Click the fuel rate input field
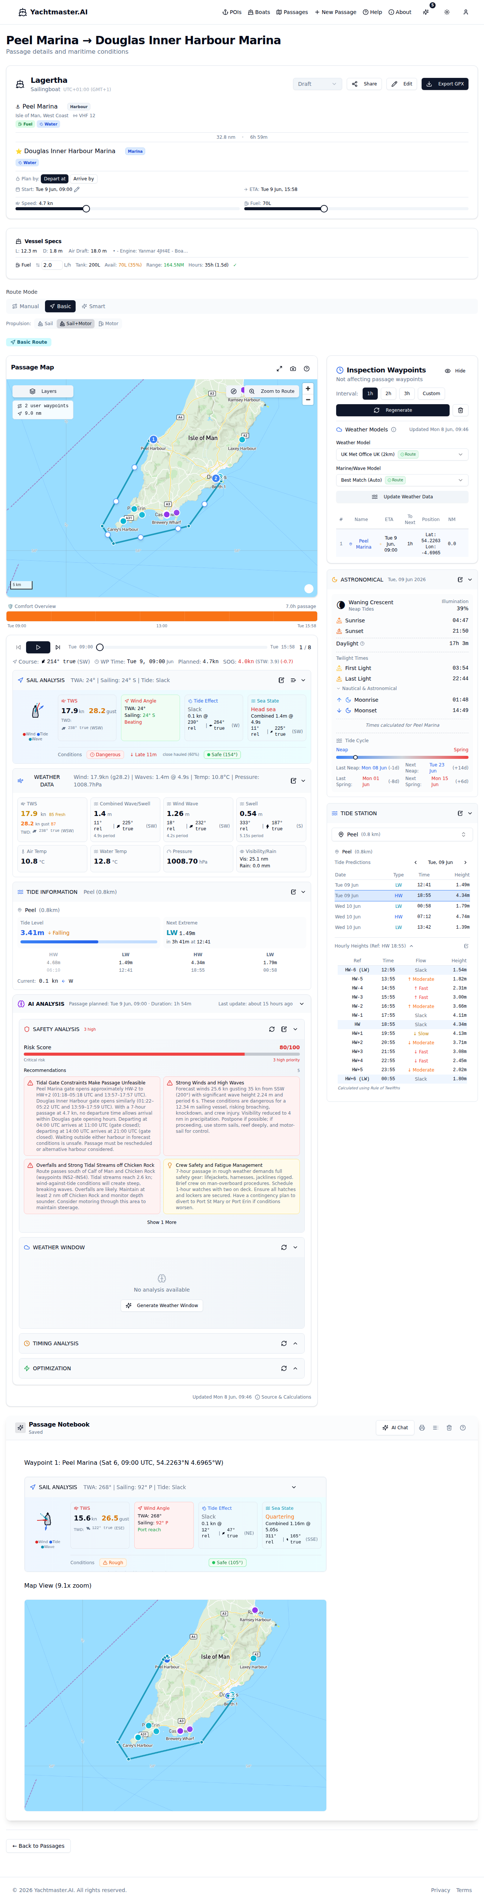 [x=51, y=264]
